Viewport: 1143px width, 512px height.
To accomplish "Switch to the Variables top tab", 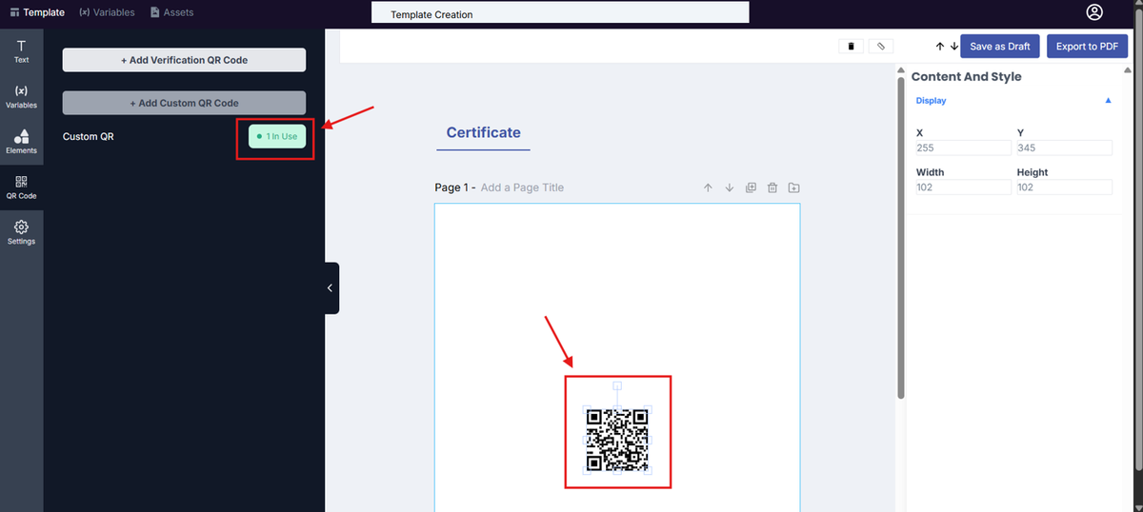I will point(107,12).
